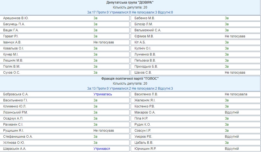Click the name Кучер М.І.
Screen dimensions: 261x152
tap(11, 54)
